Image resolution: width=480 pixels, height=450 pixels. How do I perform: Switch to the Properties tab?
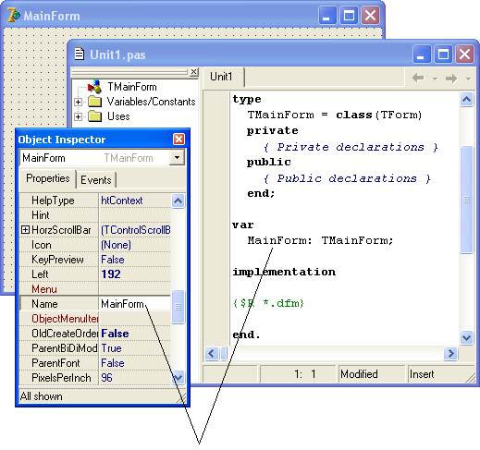click(48, 178)
